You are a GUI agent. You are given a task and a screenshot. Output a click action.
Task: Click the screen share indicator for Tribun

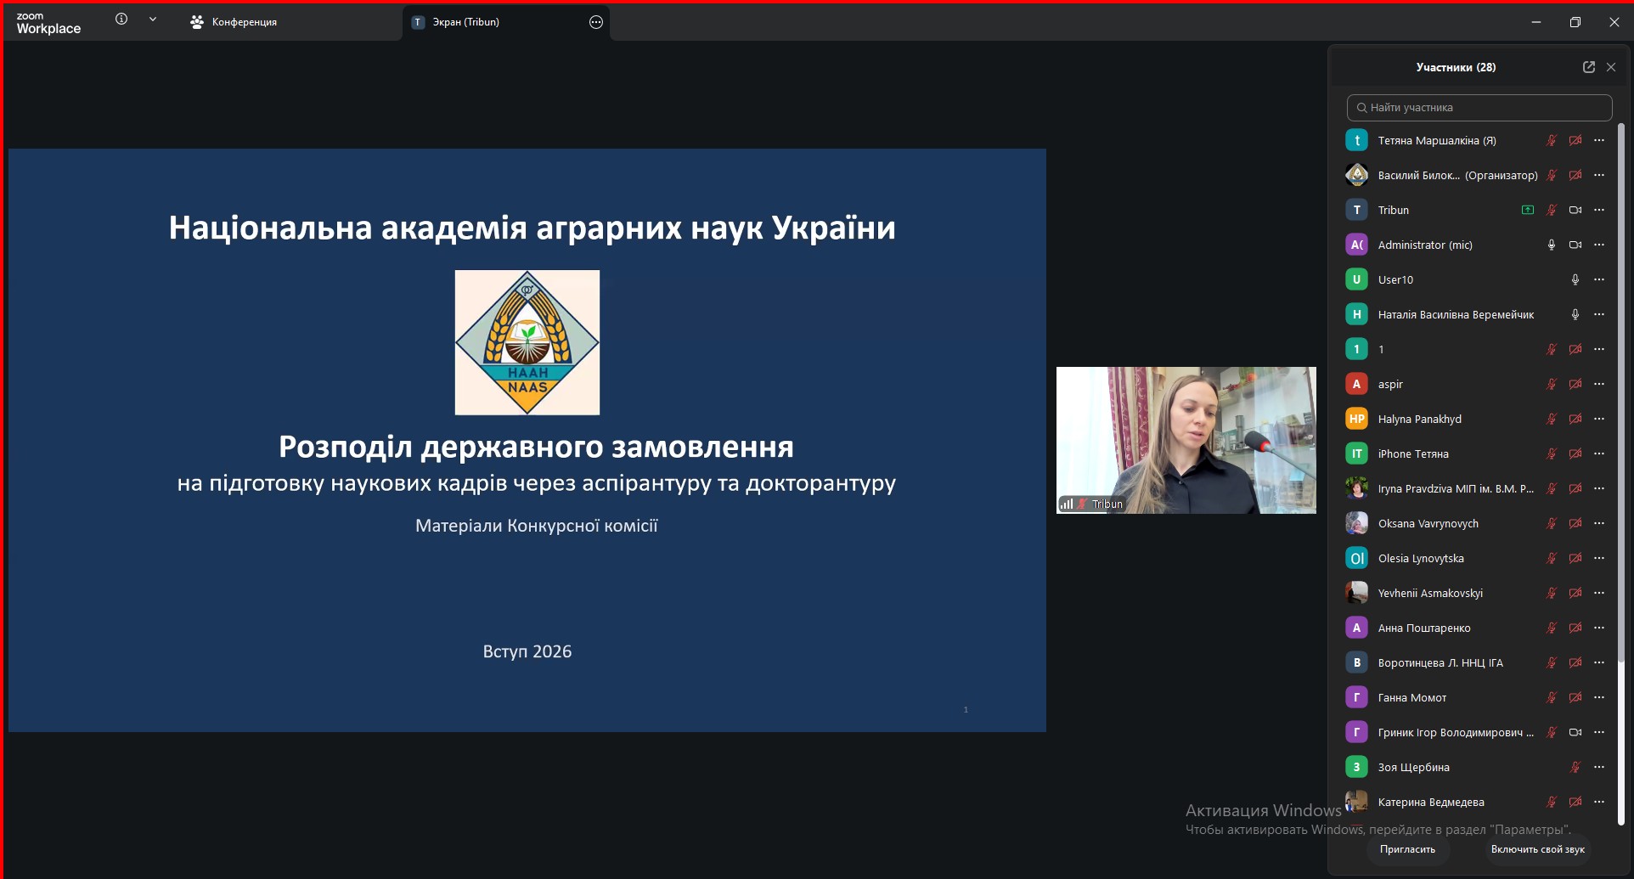[1528, 210]
